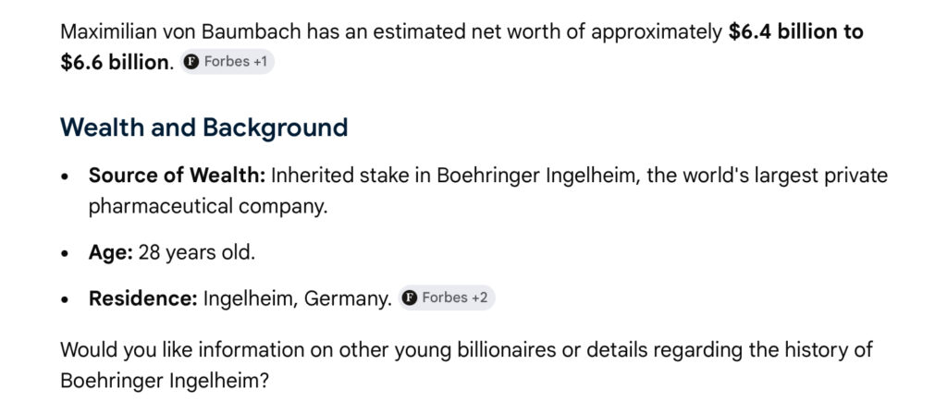Image resolution: width=947 pixels, height=401 pixels.
Task: Click the bold "$6.6 billion" text
Action: point(112,62)
